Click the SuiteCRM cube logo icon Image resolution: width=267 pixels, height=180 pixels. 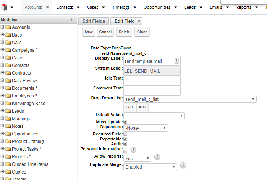4,7
